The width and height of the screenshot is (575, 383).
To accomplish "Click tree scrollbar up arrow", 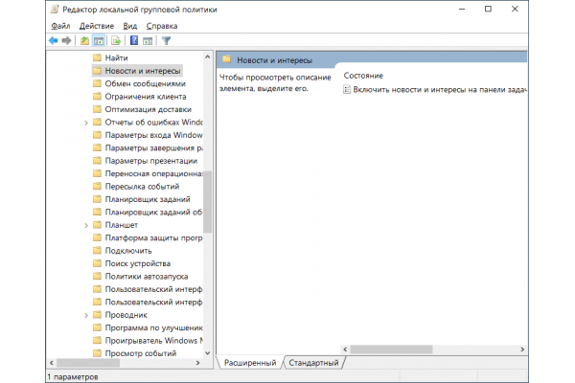I will point(208,56).
